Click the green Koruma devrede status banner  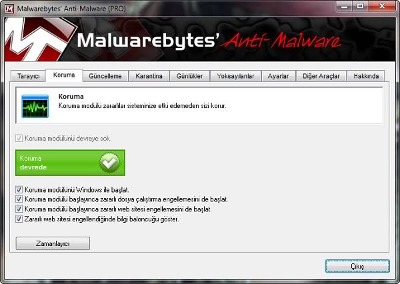(71, 163)
